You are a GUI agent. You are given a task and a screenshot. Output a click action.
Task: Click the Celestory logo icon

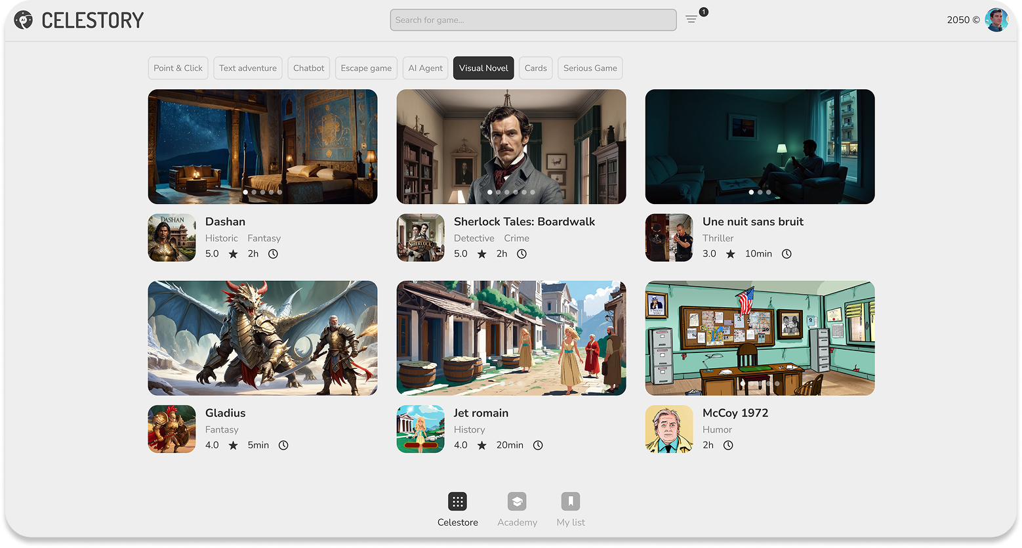coord(24,20)
